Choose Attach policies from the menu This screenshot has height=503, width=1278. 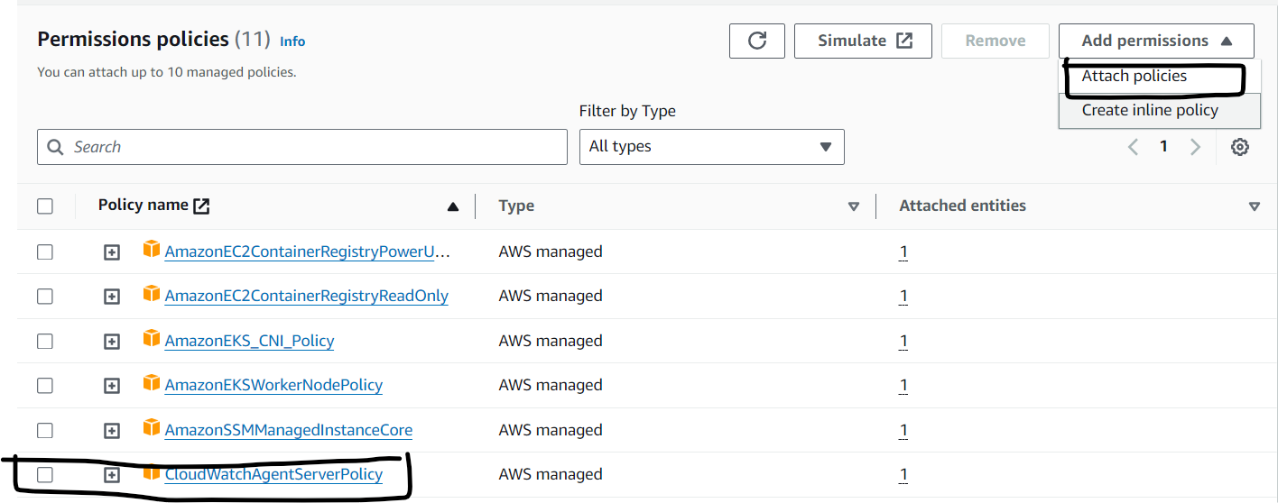(x=1159, y=77)
